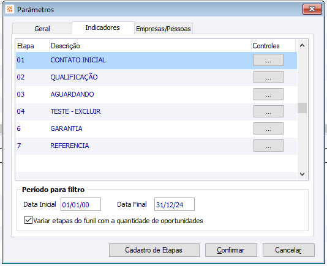This screenshot has height=266, width=327.
Task: Click the Etapa column header
Action: (x=32, y=46)
